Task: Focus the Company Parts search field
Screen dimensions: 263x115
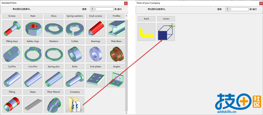Action: 240,9
